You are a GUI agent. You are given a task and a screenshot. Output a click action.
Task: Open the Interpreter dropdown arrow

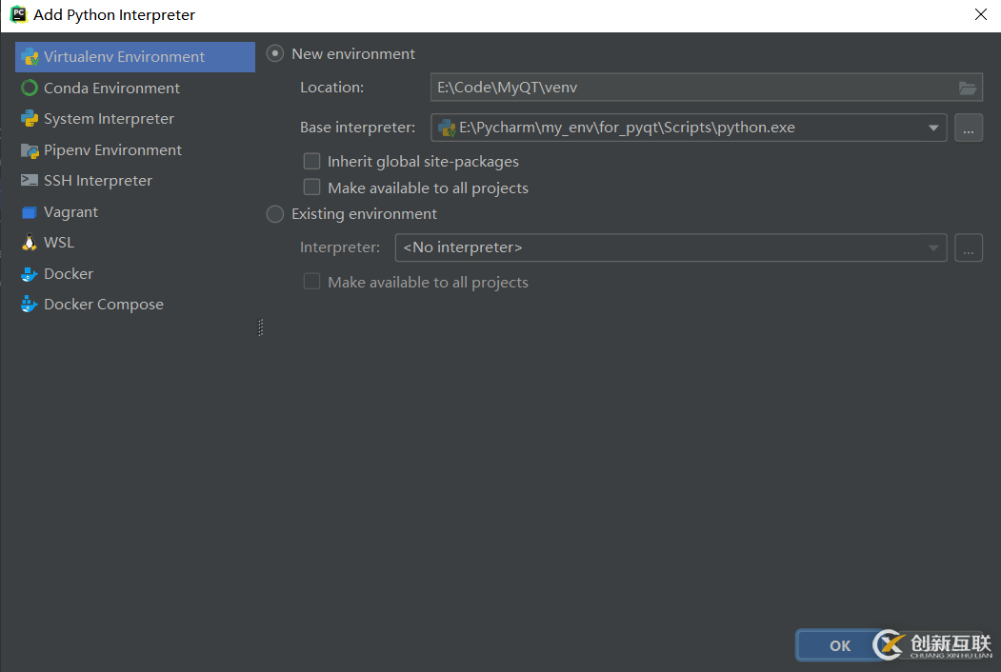pyautogui.click(x=933, y=248)
